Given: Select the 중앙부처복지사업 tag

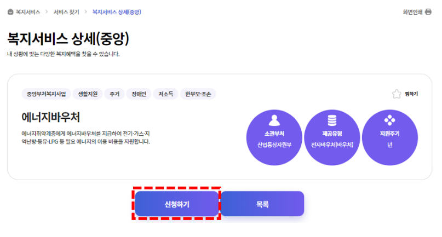Looking at the screenshot, I should [x=46, y=94].
